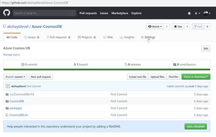The width and height of the screenshot is (216, 137).
Task: Click Manage topics link
Action: (11, 55)
